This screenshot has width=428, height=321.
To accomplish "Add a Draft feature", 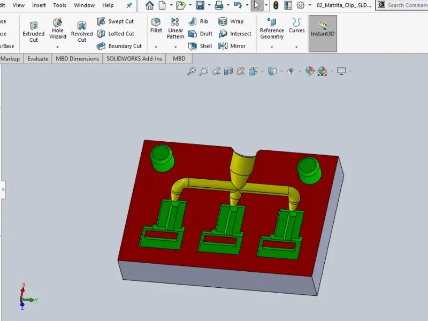I will [x=200, y=34].
